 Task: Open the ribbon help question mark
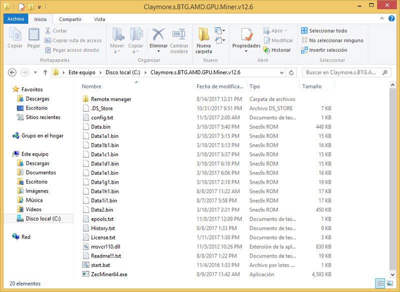point(391,18)
